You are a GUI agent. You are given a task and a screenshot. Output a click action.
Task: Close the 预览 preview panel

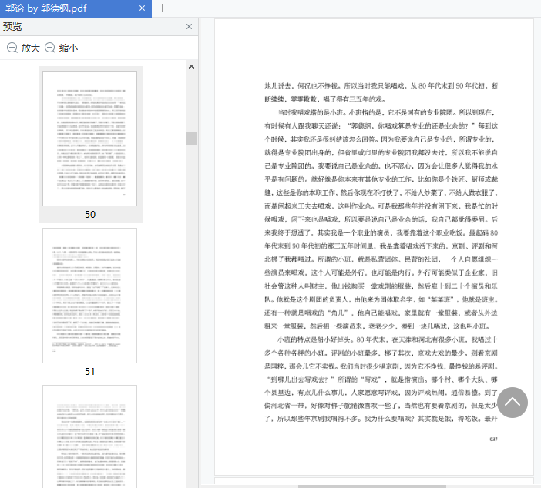[189, 26]
